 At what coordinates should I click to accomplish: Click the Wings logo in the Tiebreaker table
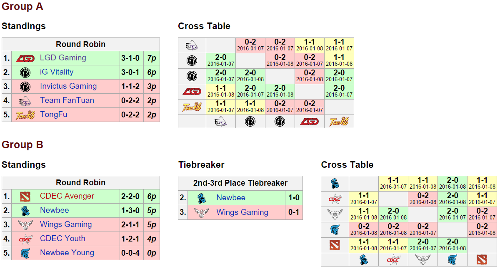pos(202,212)
